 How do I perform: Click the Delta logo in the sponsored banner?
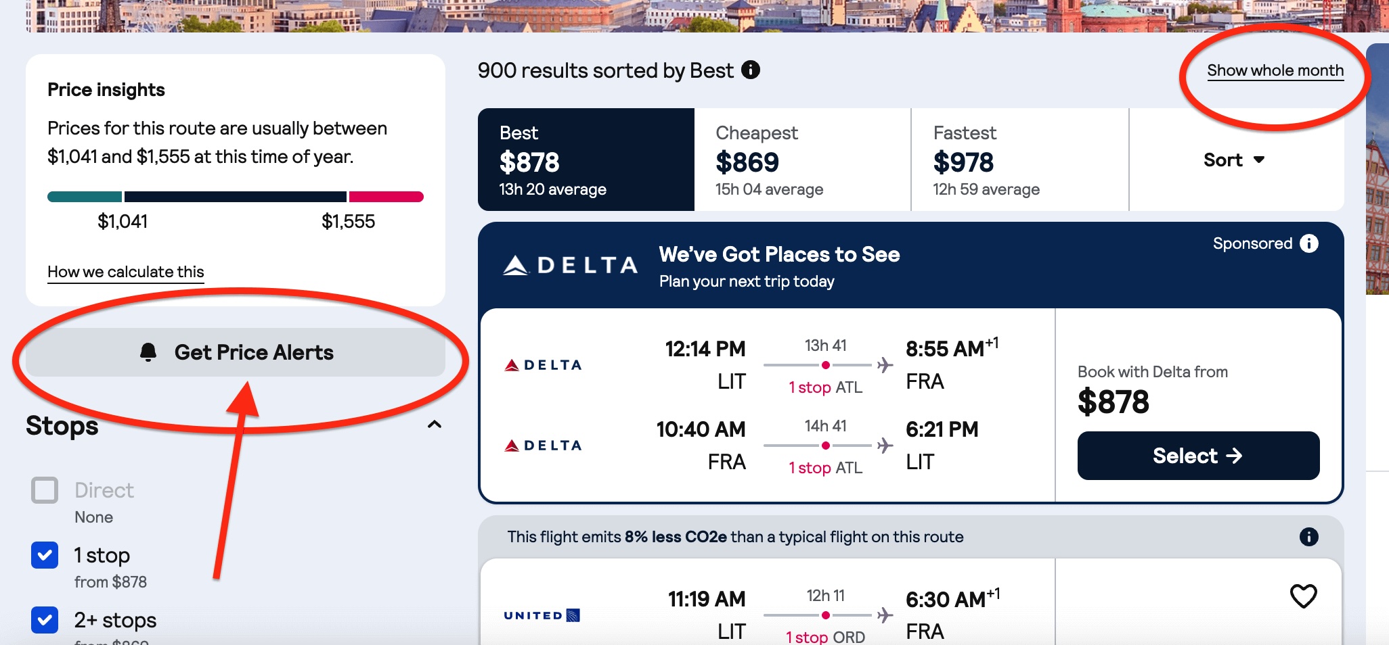coord(571,264)
